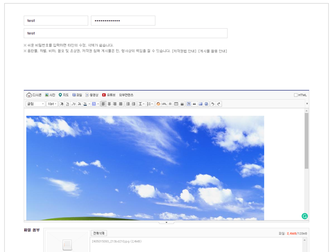Add a map with 지도

pyautogui.click(x=63, y=95)
